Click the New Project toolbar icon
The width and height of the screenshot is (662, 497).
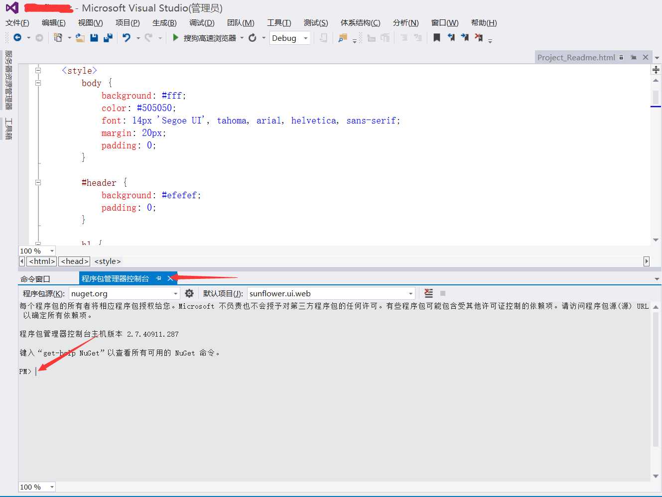point(58,38)
